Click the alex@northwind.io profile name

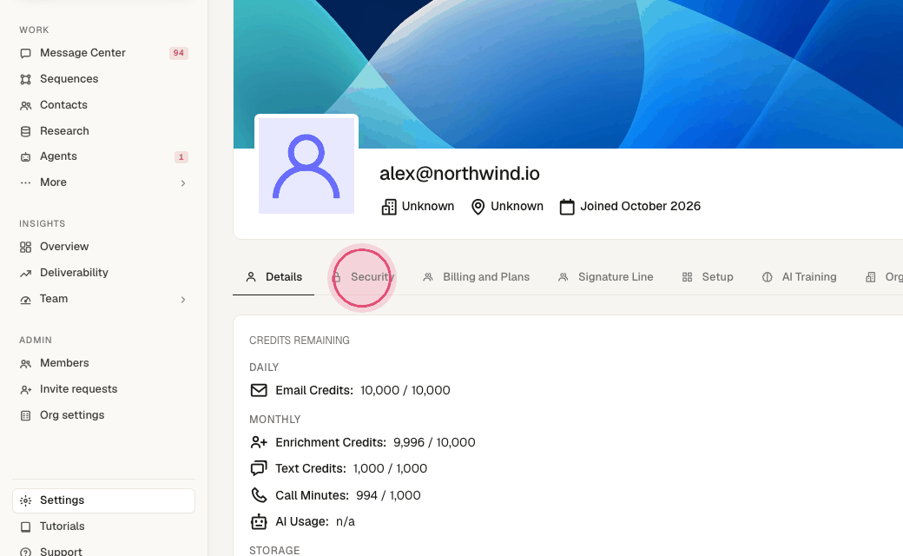(459, 174)
